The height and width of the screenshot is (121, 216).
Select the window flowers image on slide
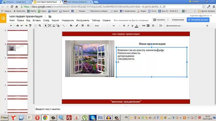pos(90,58)
